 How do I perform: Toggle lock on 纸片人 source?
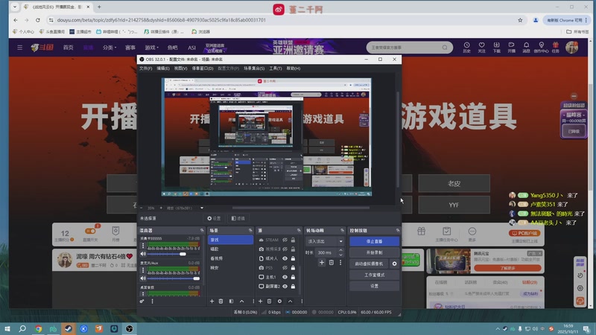(293, 258)
